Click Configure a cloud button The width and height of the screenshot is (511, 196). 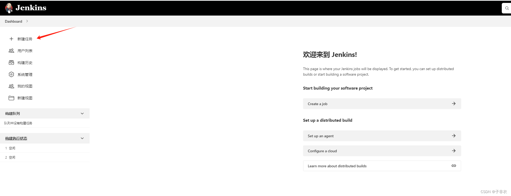pos(382,151)
